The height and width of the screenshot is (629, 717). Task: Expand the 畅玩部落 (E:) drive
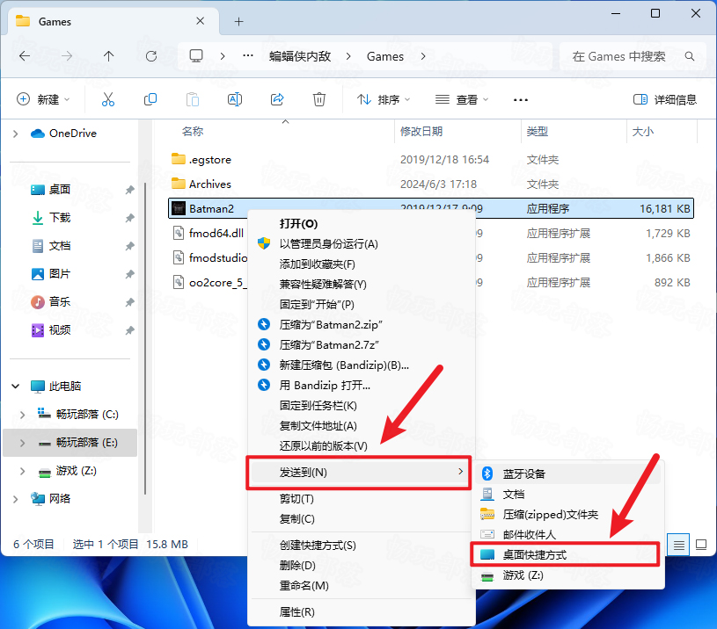(x=22, y=443)
